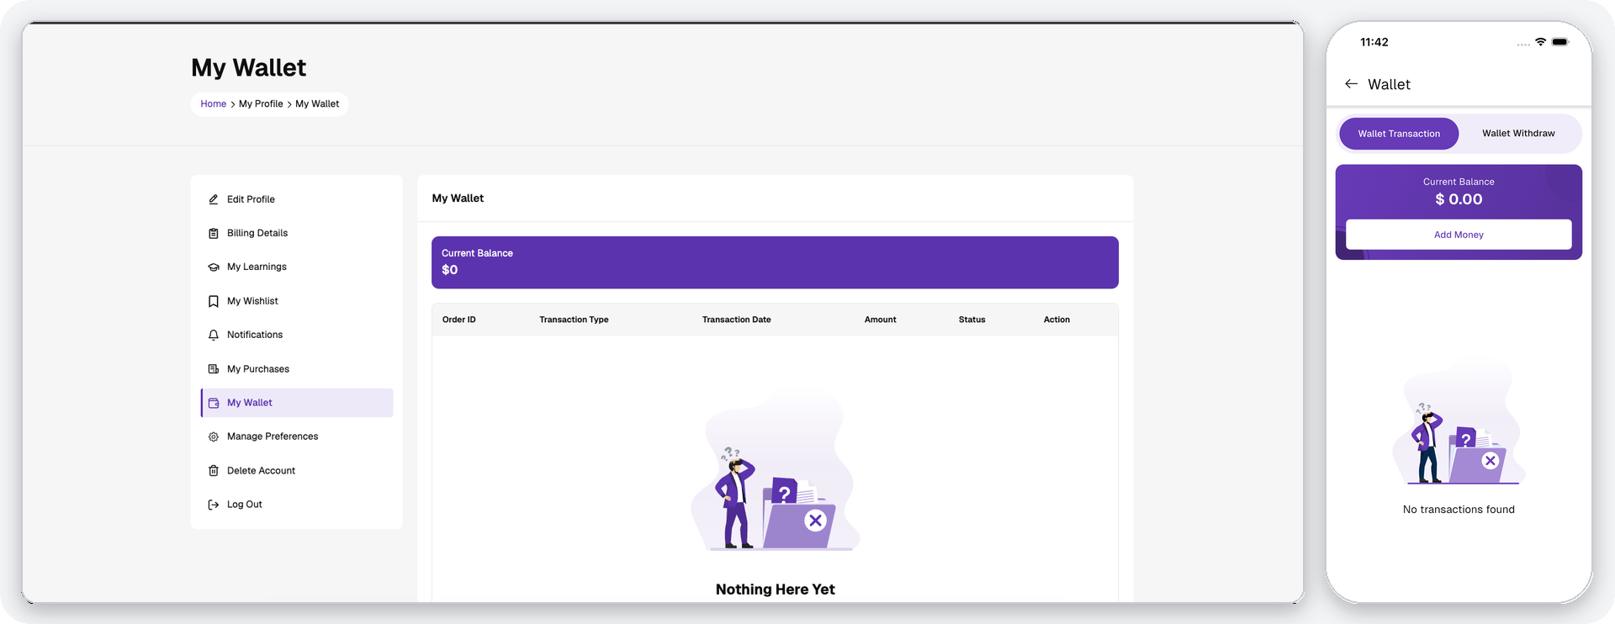Click the Status column header

972,320
